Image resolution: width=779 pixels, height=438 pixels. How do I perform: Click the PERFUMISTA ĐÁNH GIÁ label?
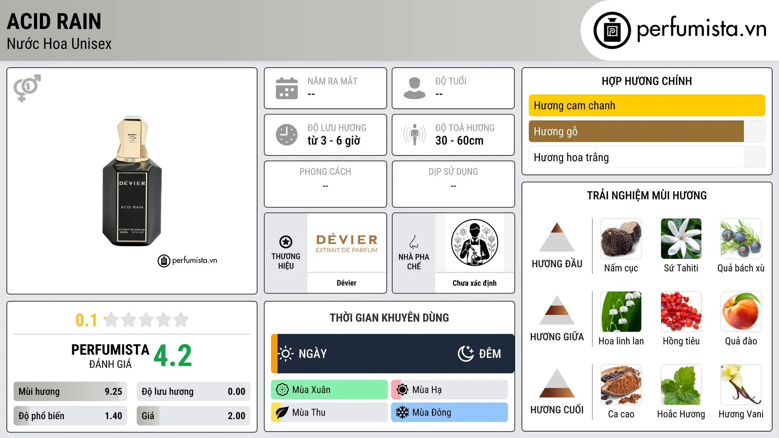click(110, 356)
